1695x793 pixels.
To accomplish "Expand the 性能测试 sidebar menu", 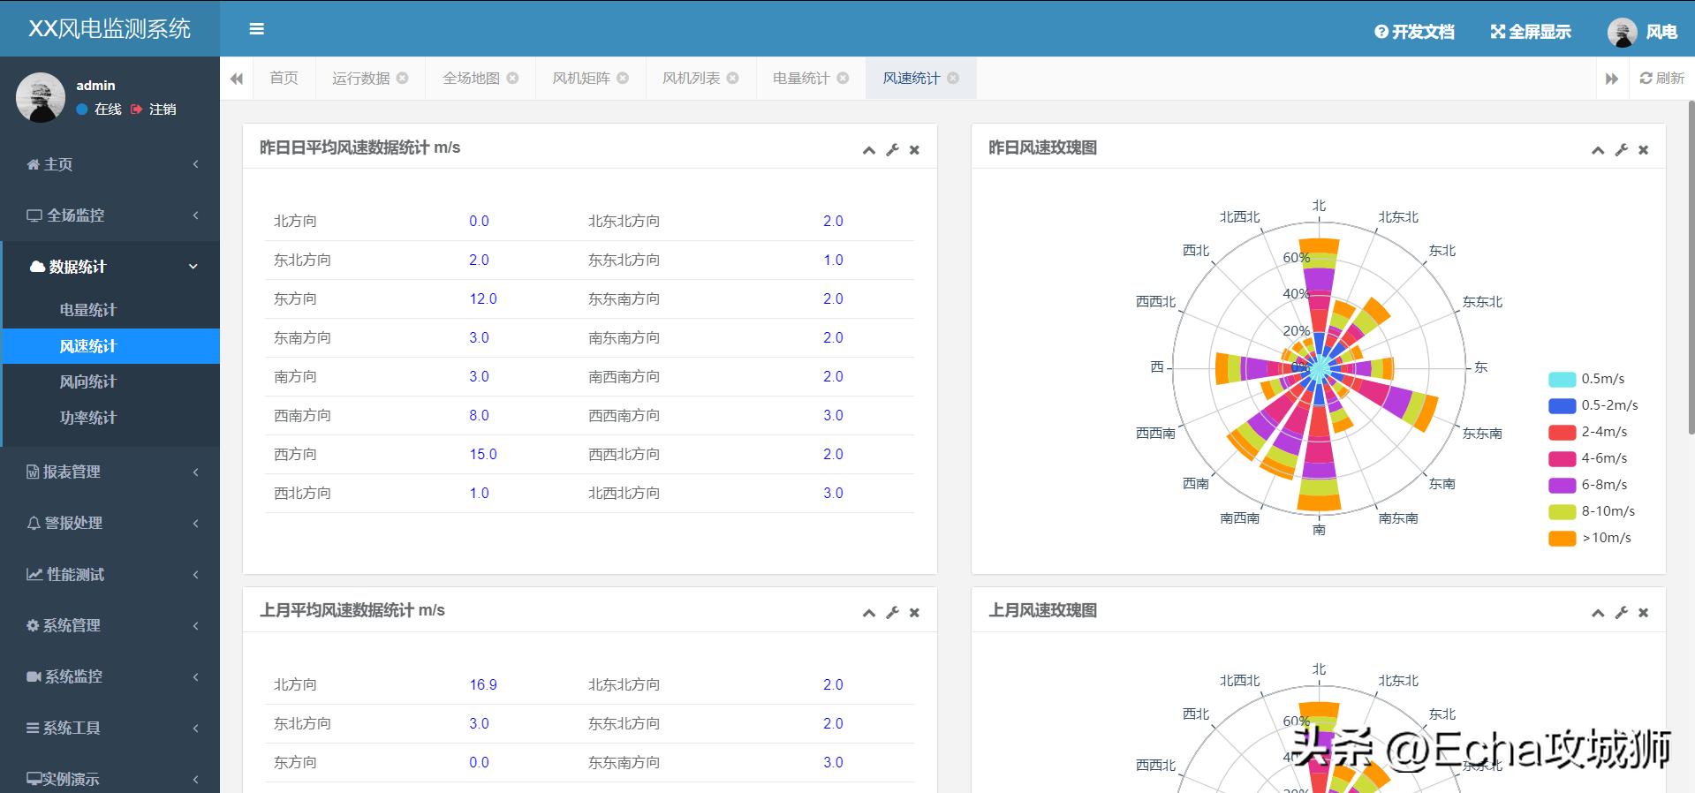I will pos(110,574).
